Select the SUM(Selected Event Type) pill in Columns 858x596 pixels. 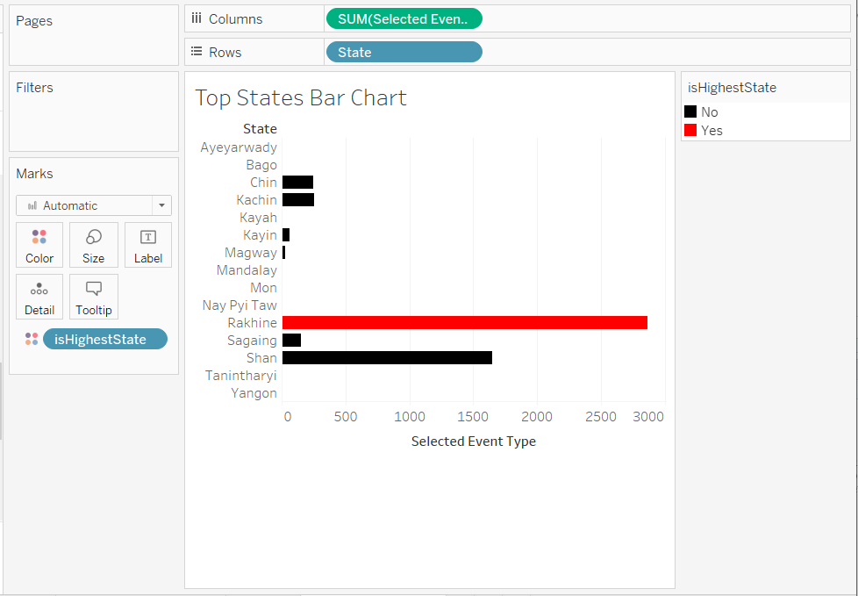tap(404, 19)
